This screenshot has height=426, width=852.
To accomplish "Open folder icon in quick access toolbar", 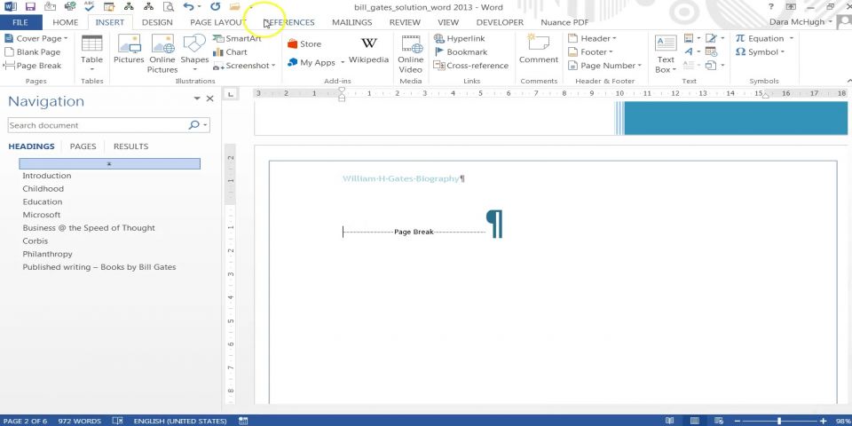I will pos(234,7).
